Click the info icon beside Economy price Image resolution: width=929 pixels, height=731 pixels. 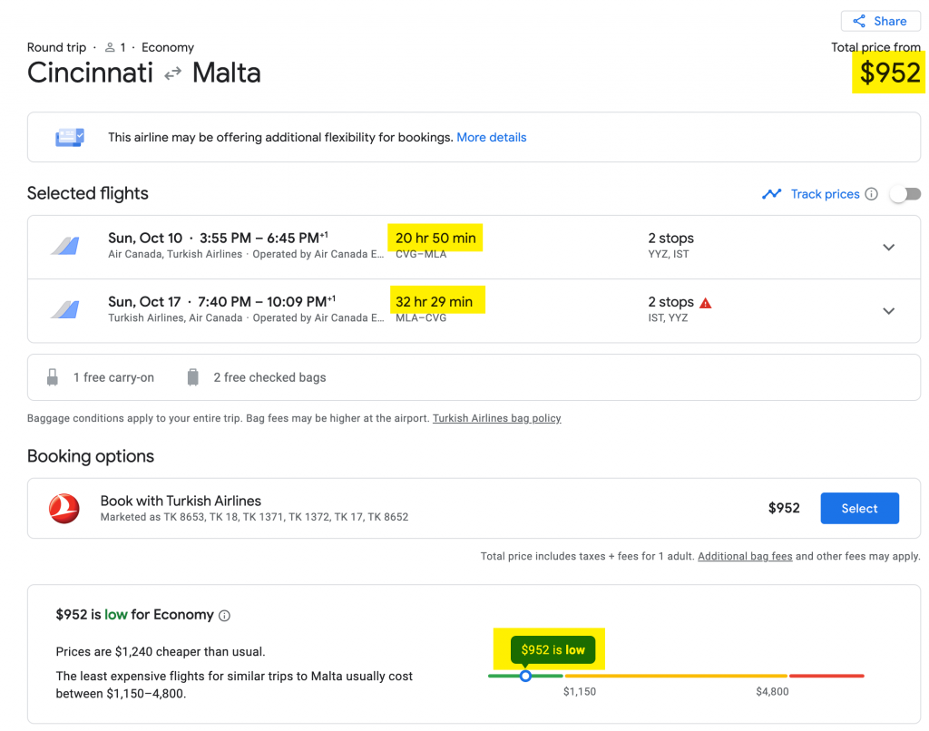coord(225,616)
